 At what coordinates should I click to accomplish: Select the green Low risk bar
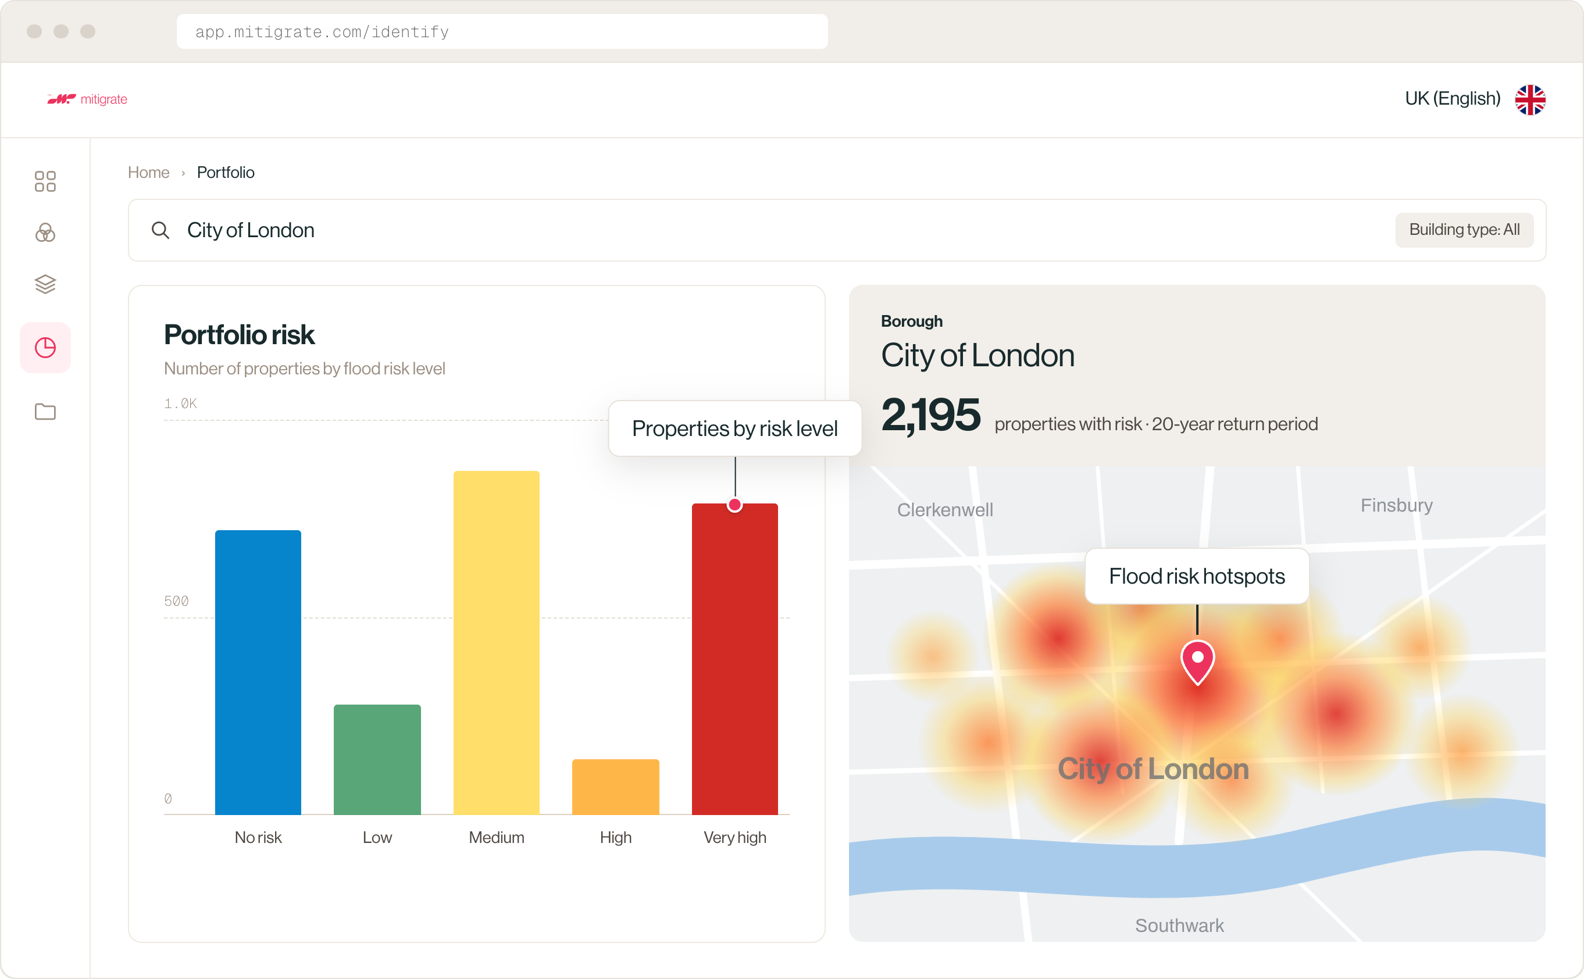click(x=377, y=759)
